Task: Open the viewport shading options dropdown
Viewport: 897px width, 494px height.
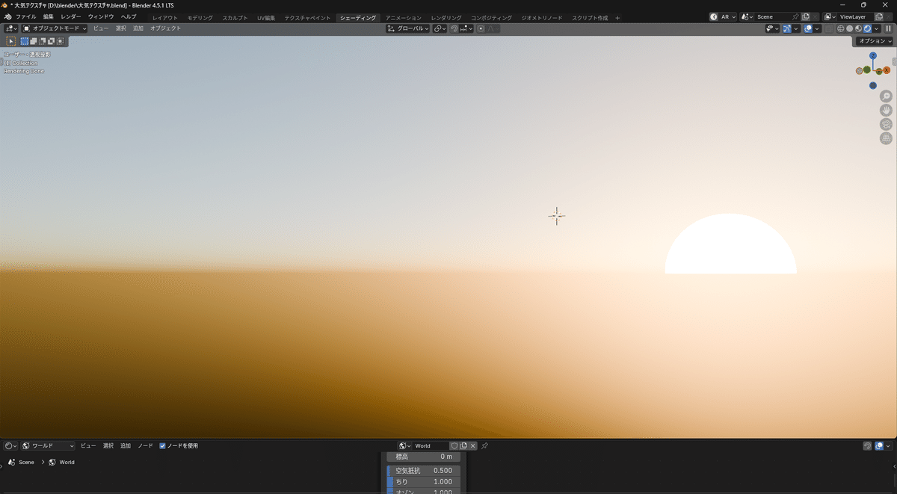Action: tap(876, 28)
